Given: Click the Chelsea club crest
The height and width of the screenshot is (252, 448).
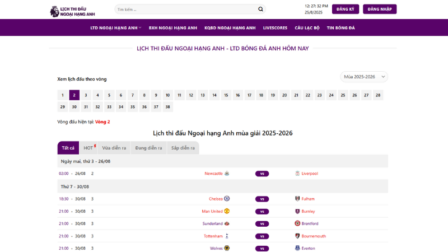Looking at the screenshot, I should pyautogui.click(x=227, y=199).
